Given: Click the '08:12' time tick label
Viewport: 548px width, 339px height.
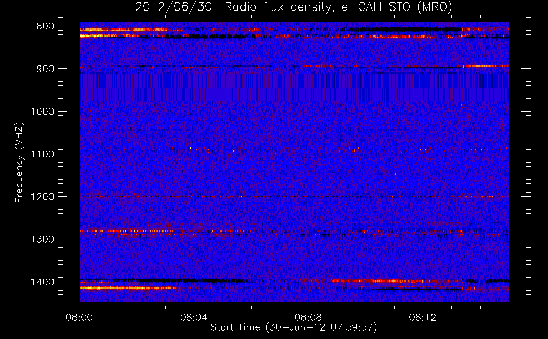Looking at the screenshot, I should (423, 318).
